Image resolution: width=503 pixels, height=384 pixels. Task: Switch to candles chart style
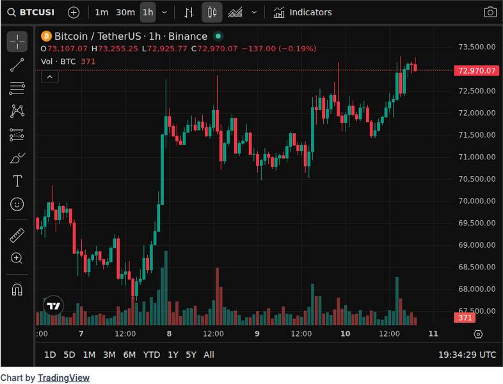pos(212,13)
